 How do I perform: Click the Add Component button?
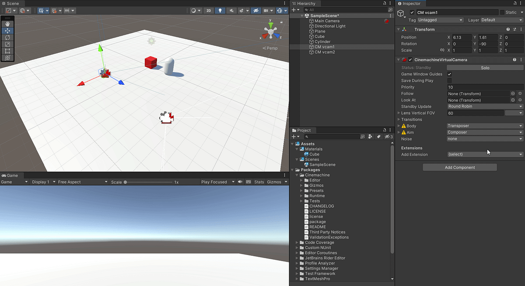coord(460,167)
